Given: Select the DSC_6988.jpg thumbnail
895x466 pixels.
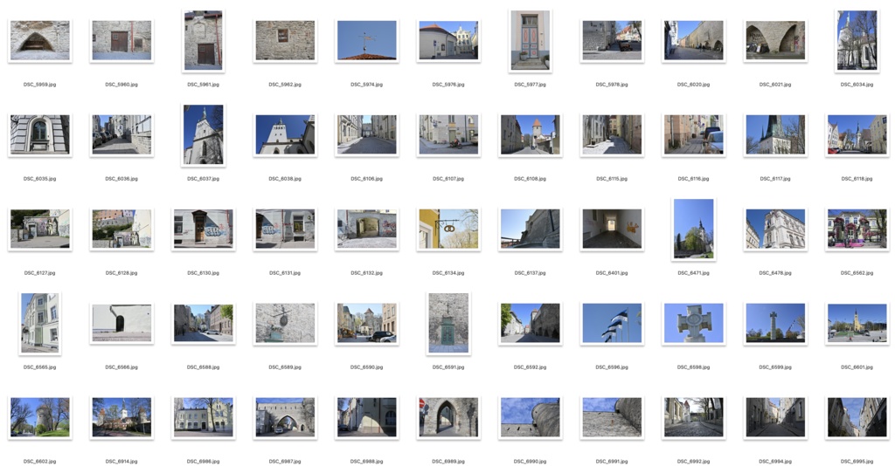Looking at the screenshot, I should [x=366, y=418].
